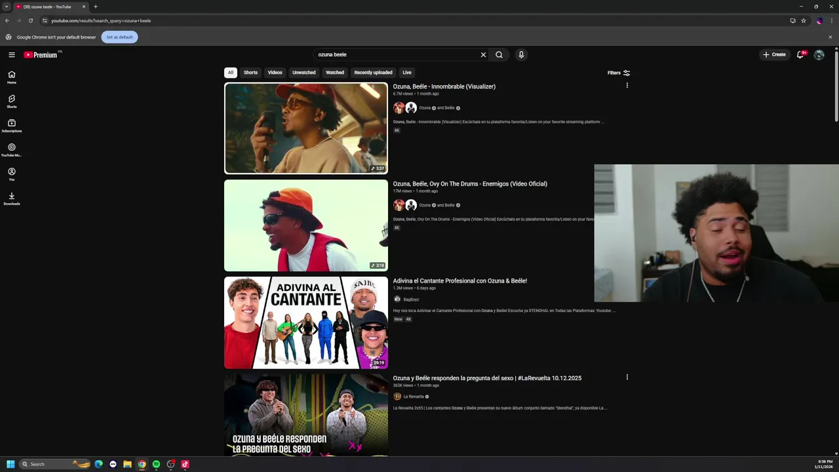Select the All filter chip
Screen dimensions: 839x472
[x=231, y=73]
